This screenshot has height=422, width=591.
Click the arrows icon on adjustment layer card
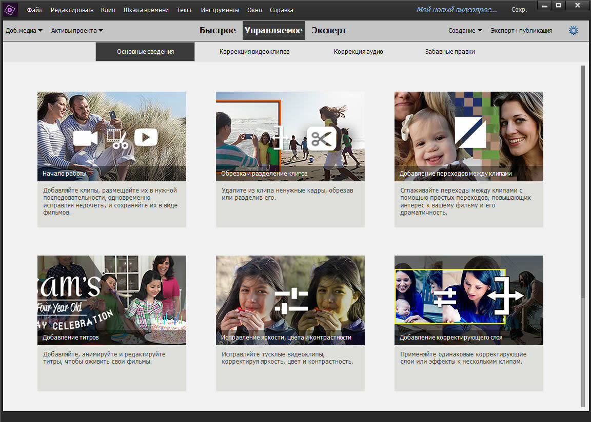tap(505, 296)
